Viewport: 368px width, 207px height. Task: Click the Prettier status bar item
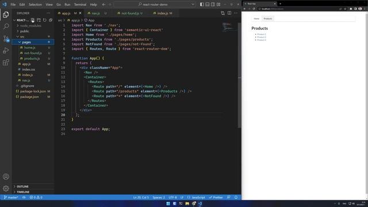[x=216, y=197]
